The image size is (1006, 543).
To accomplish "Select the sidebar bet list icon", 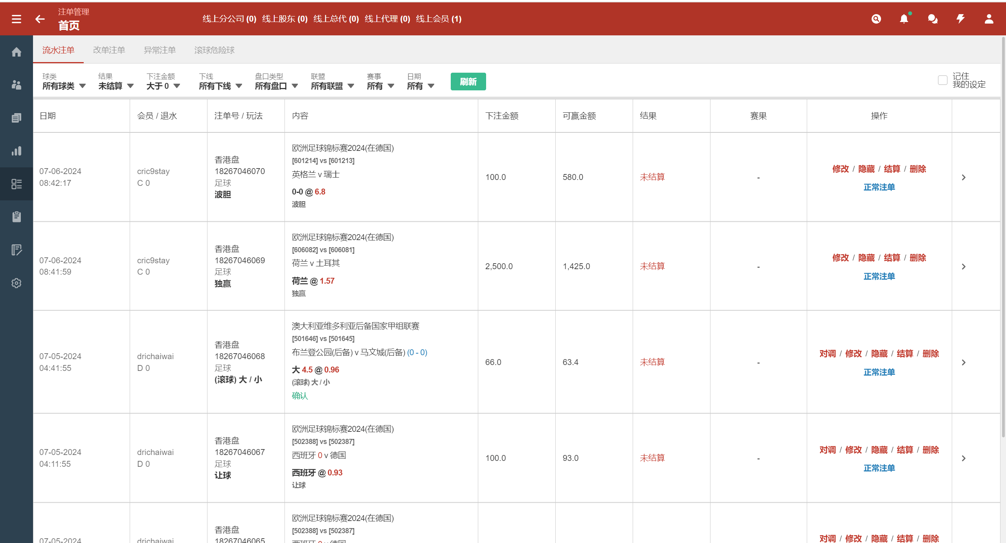I will (x=17, y=184).
